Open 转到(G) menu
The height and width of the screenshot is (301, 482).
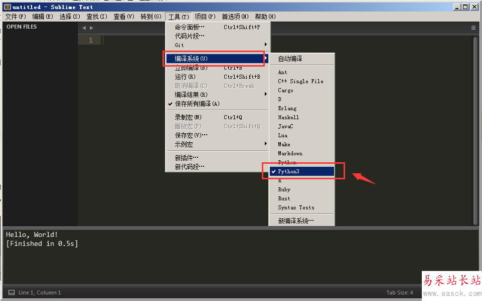click(151, 17)
